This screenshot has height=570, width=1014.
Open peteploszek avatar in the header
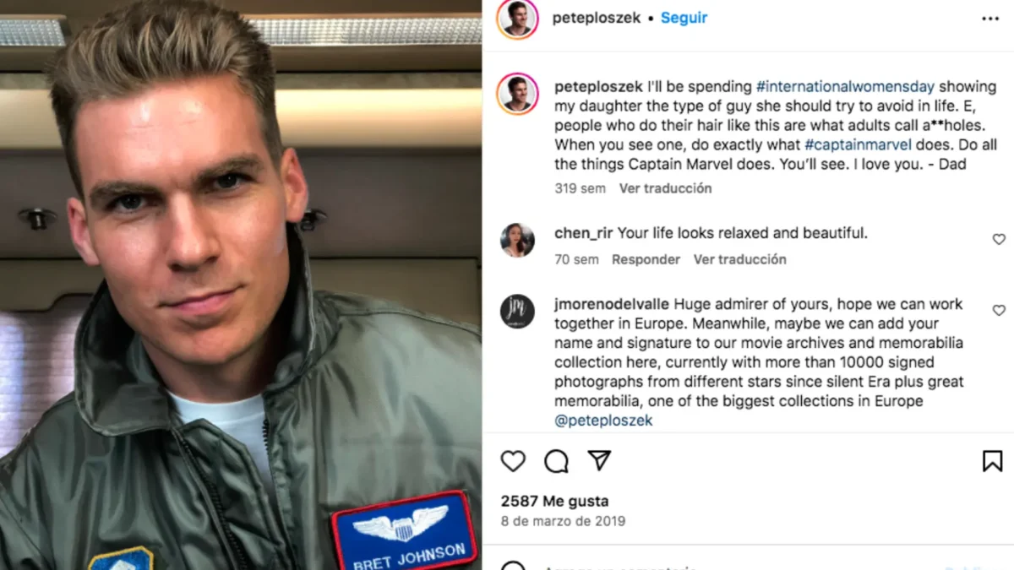517,19
